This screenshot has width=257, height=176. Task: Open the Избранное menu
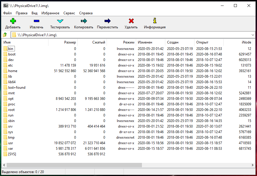point(50,13)
